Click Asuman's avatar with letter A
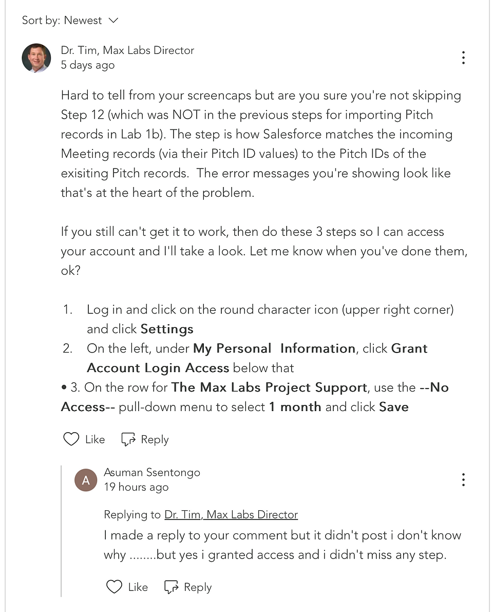Screen dimensions: 493x612 point(86,480)
